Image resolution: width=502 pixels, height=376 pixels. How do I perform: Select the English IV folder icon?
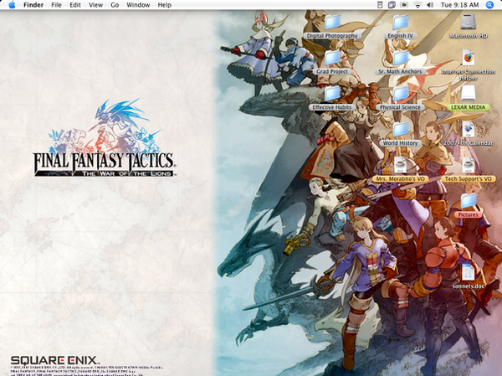click(x=401, y=22)
